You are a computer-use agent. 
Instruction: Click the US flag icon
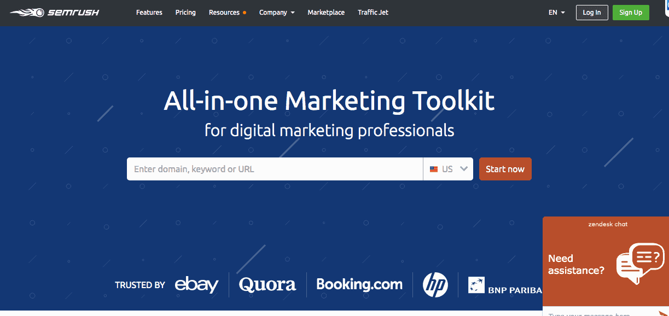click(x=434, y=169)
